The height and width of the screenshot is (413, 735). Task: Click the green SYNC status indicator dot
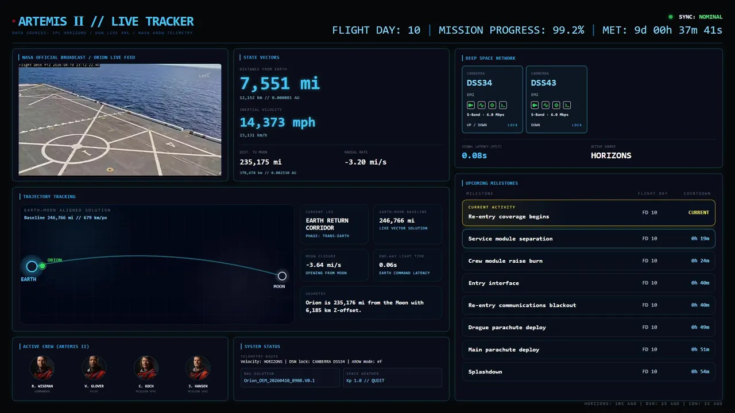pyautogui.click(x=671, y=17)
